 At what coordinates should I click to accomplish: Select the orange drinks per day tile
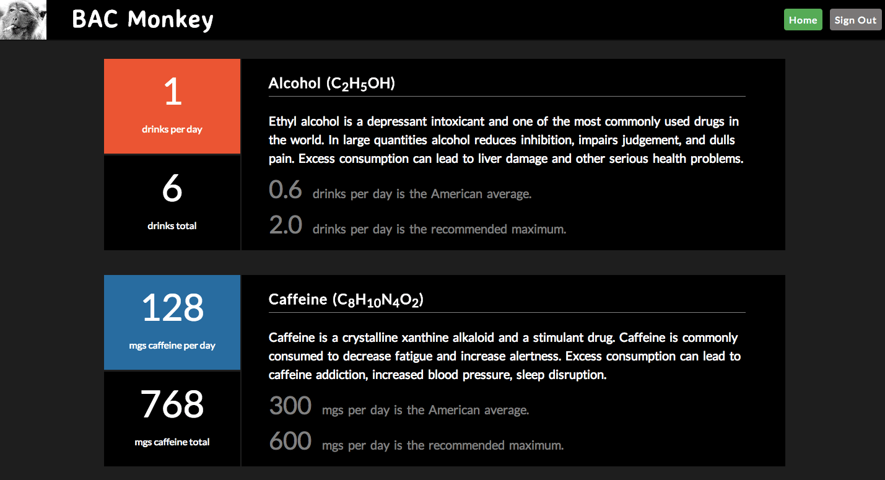coord(172,106)
